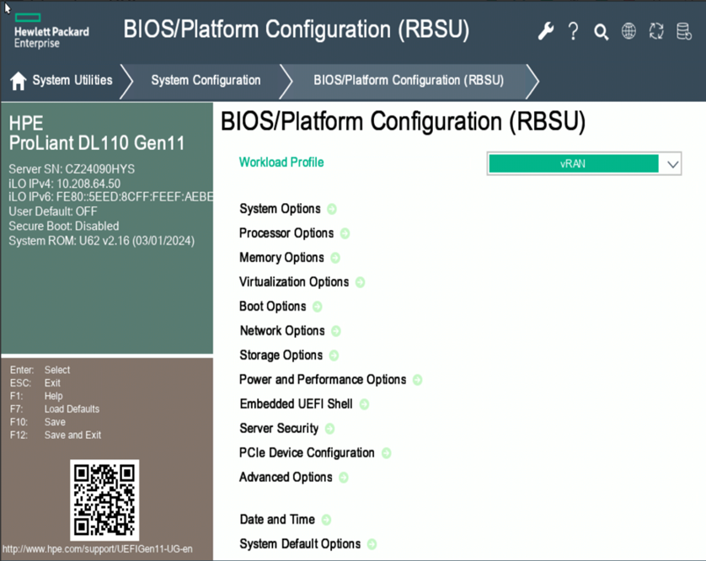Click the wrench settings icon in header
Screen dimensions: 706x561
pos(546,32)
